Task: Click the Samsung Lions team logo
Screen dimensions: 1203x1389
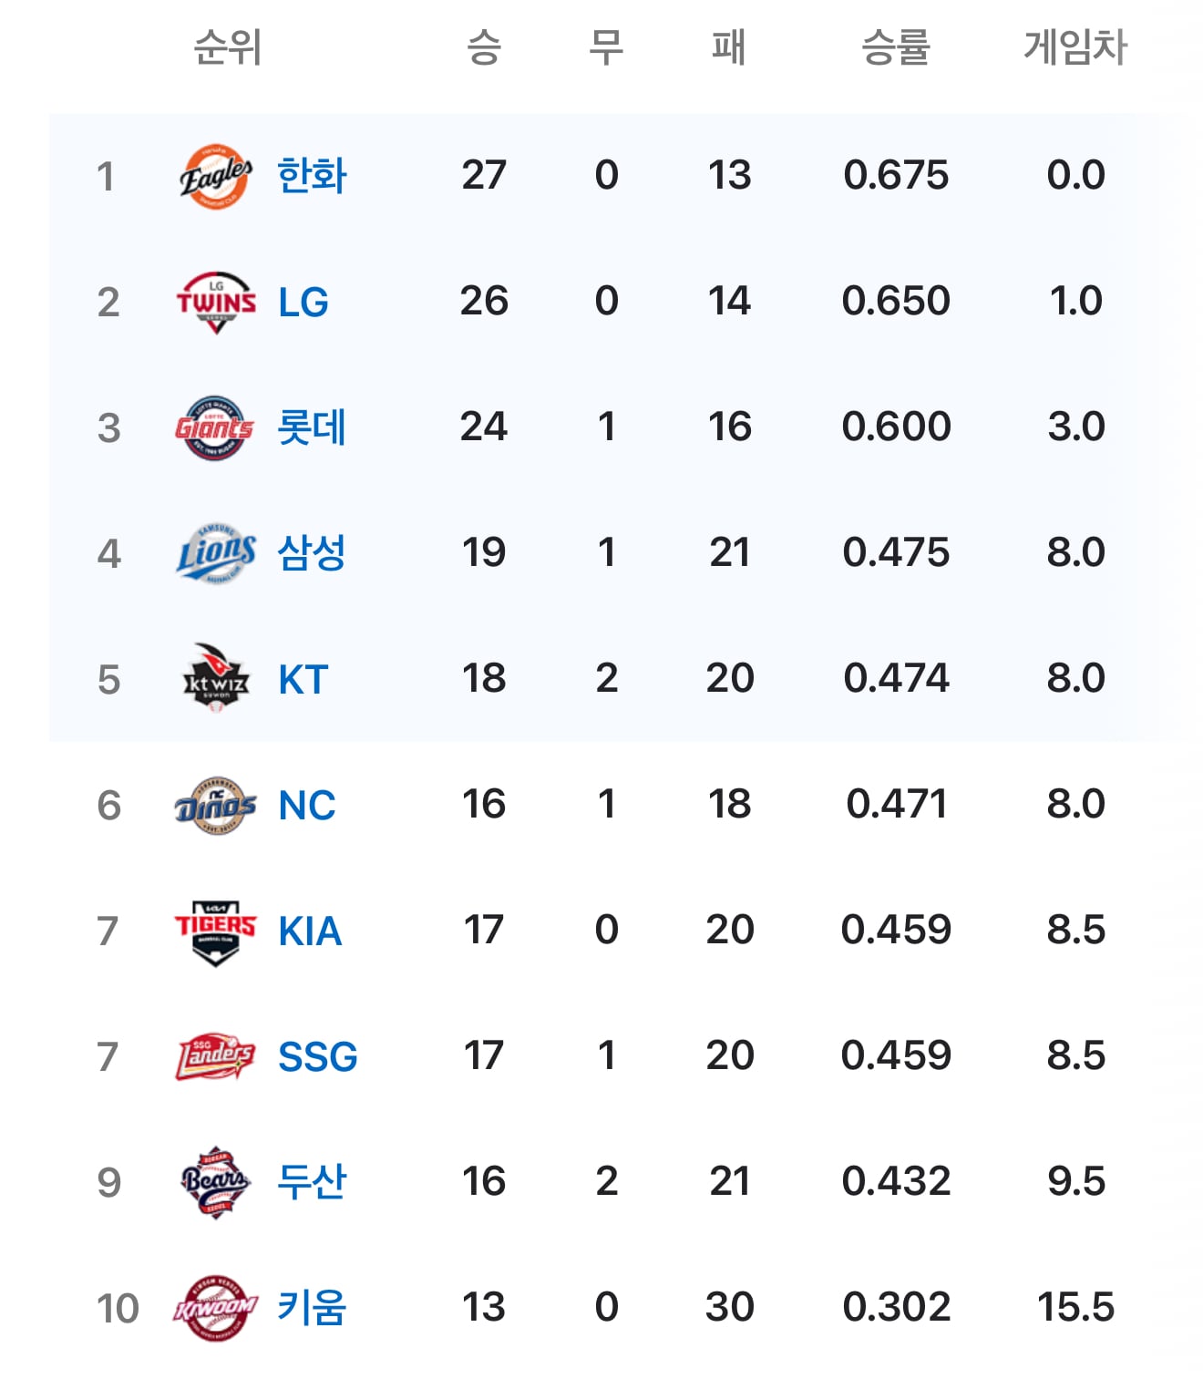Action: [x=216, y=553]
